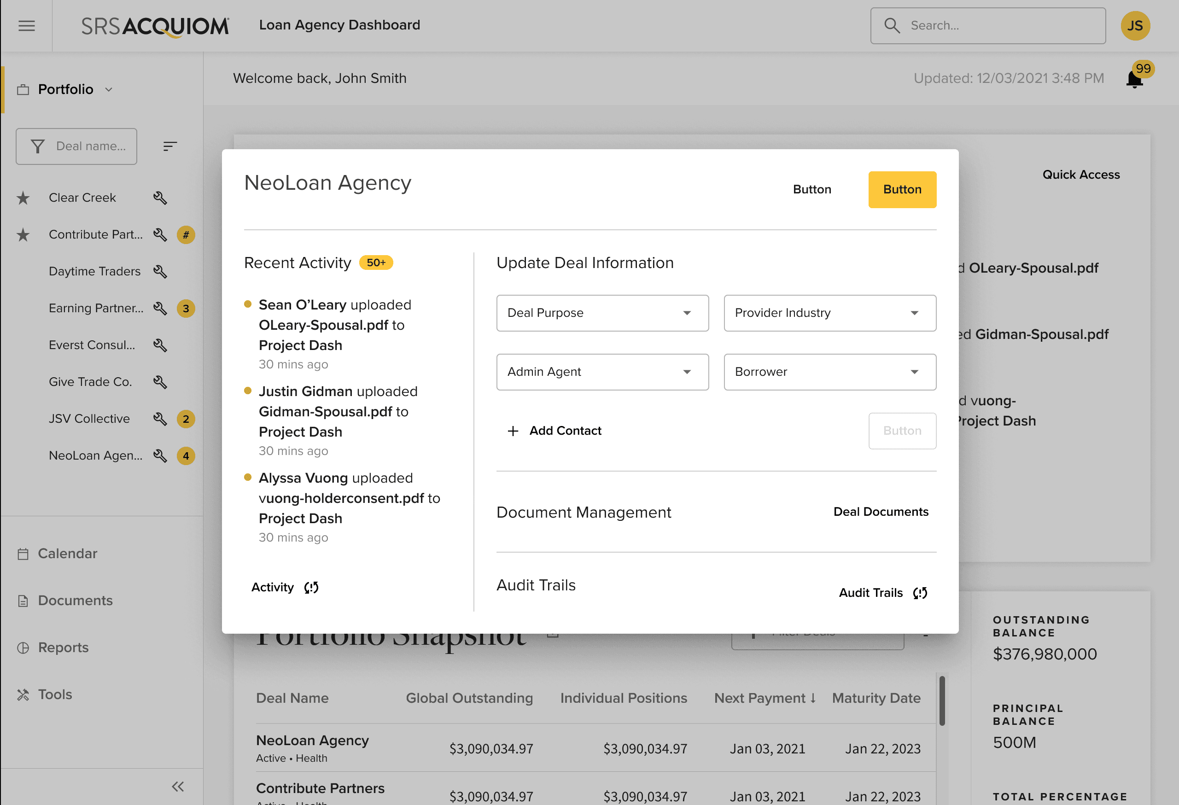Click the 50+ Recent Activity badge
This screenshot has height=805, width=1179.
376,263
